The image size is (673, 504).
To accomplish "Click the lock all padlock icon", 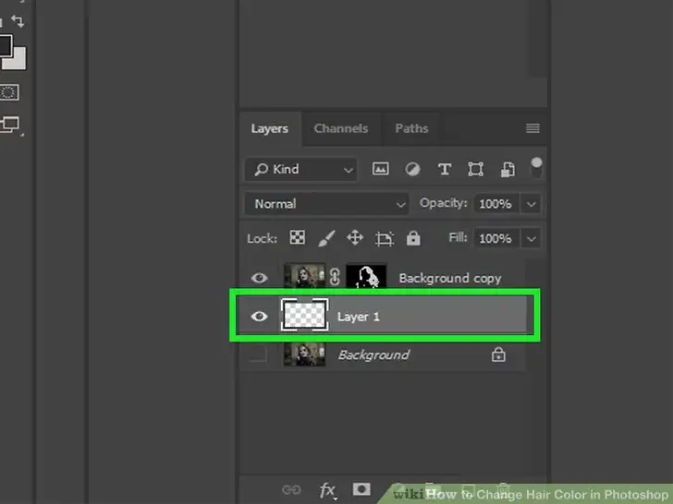I will (x=413, y=238).
